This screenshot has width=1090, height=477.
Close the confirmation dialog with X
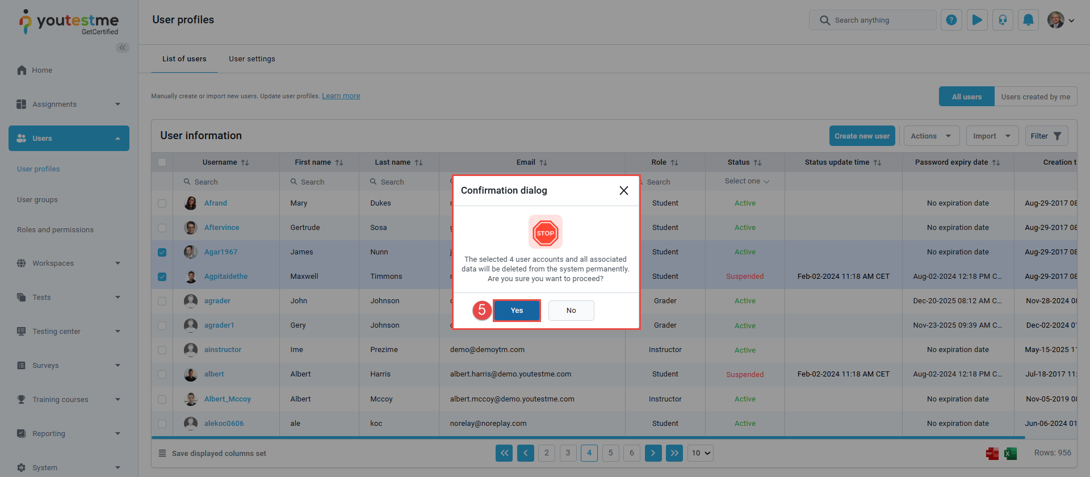coord(623,191)
